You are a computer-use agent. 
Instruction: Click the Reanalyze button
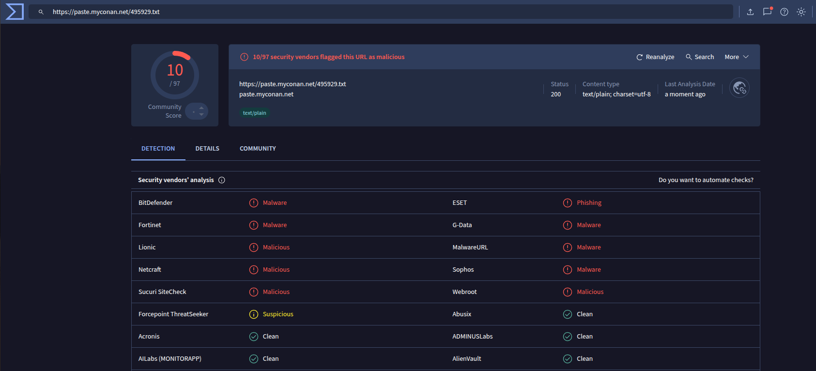[x=655, y=57]
